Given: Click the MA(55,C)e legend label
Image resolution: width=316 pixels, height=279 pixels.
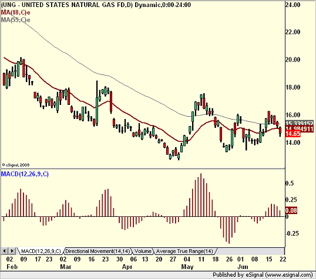Looking at the screenshot, I should coord(15,20).
